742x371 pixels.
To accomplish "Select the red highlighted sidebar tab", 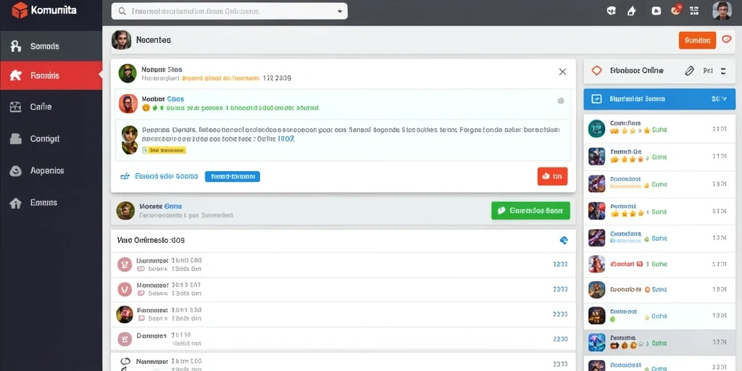I will click(x=51, y=75).
